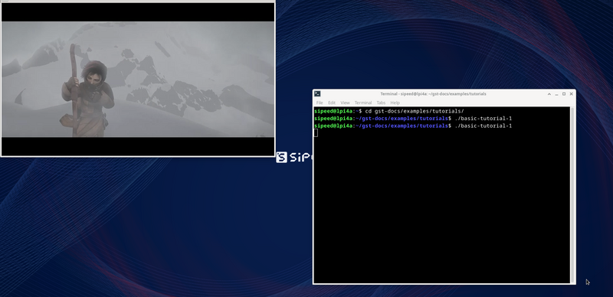Open the Terminal menu in the menu bar
This screenshot has width=613, height=297.
(363, 103)
